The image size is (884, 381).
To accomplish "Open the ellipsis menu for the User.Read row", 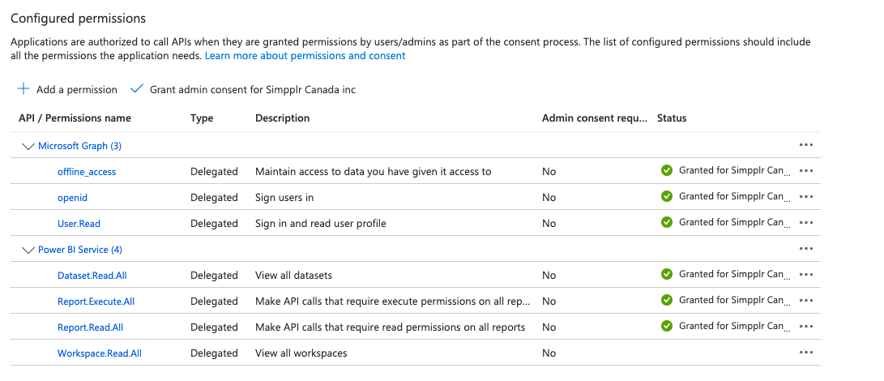I will pyautogui.click(x=805, y=223).
